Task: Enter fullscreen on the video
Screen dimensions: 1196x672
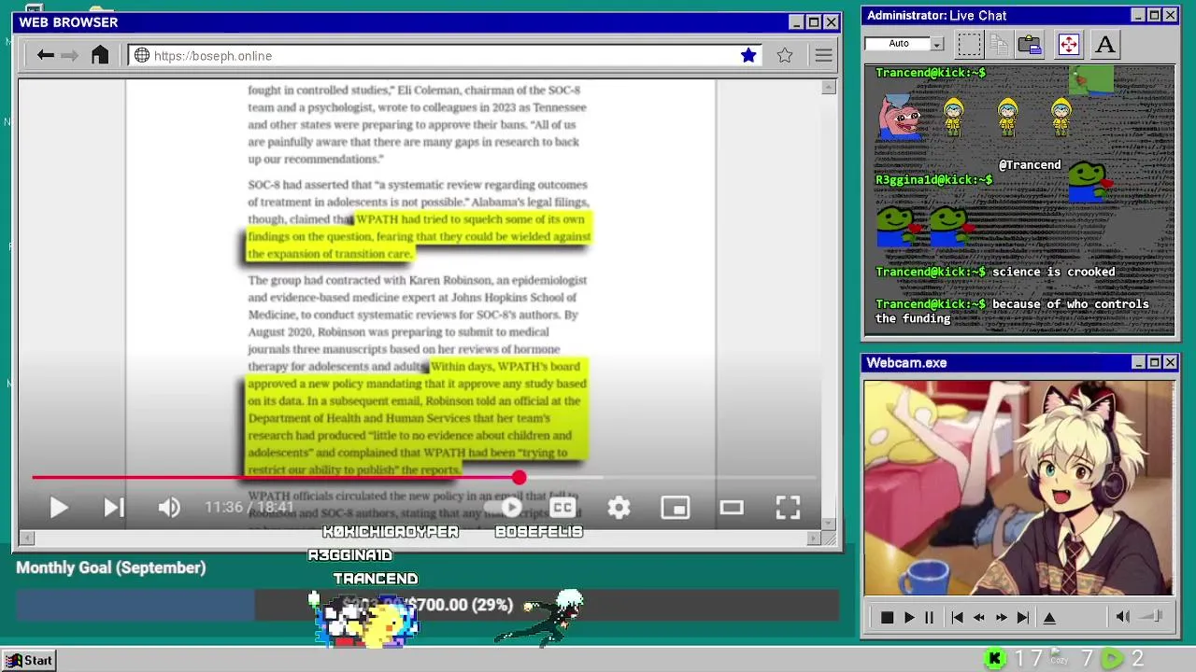Action: [788, 507]
